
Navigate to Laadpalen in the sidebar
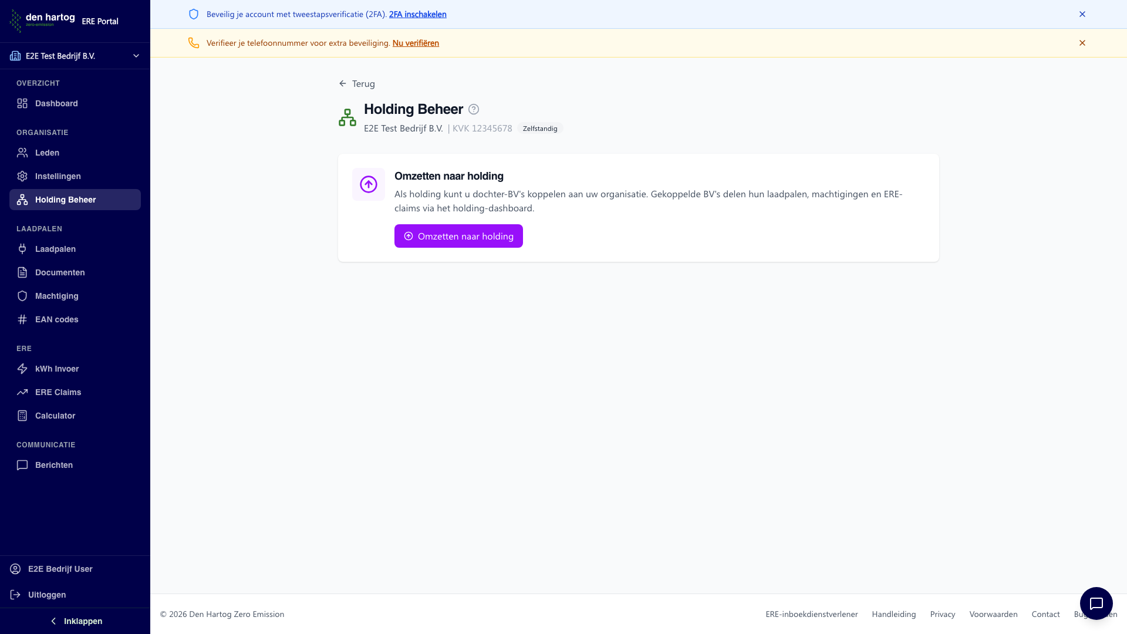tap(55, 249)
